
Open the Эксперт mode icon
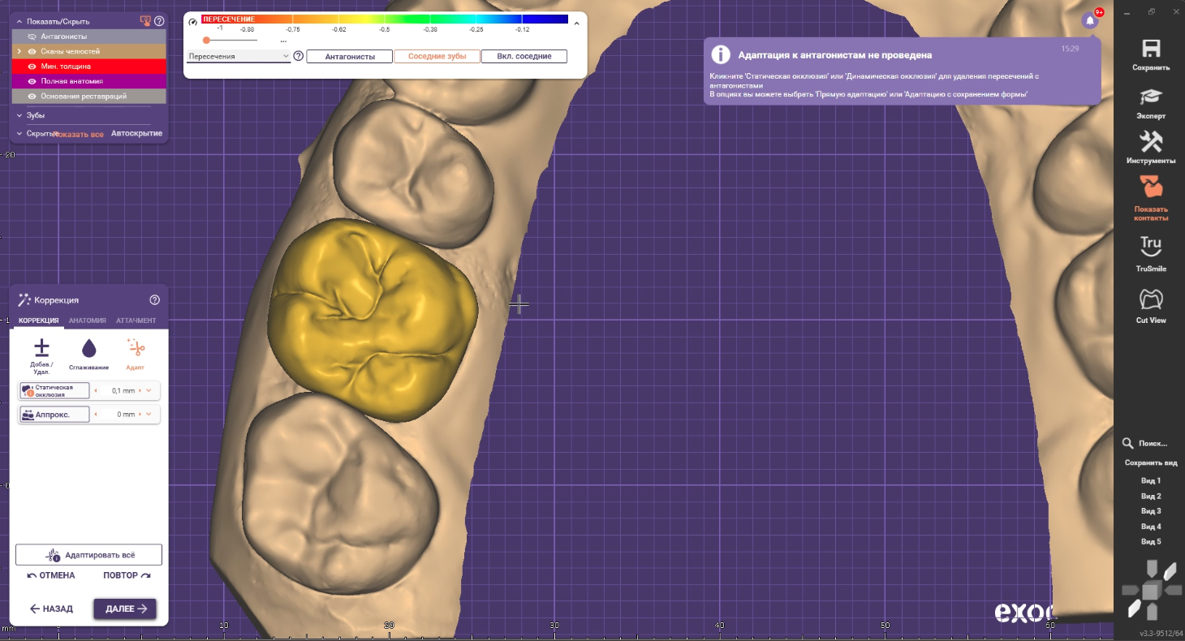coord(1151,97)
